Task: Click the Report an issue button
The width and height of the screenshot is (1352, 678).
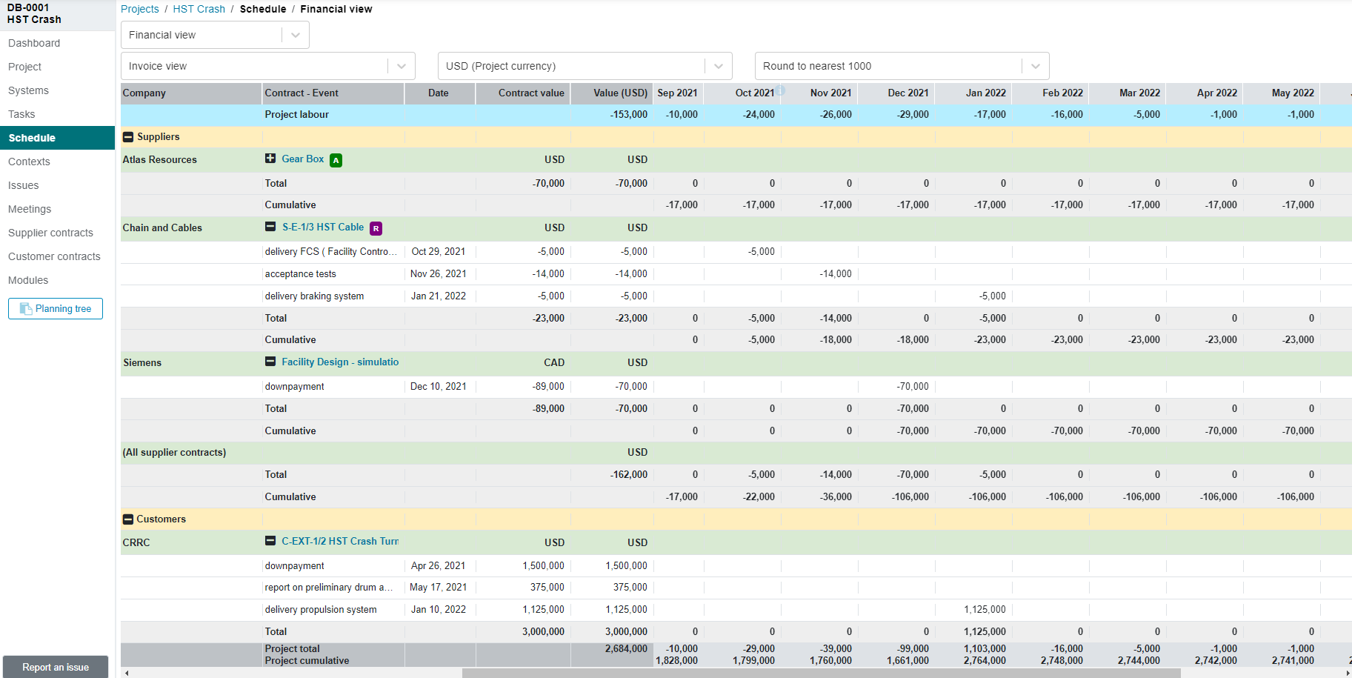Action: 56,667
